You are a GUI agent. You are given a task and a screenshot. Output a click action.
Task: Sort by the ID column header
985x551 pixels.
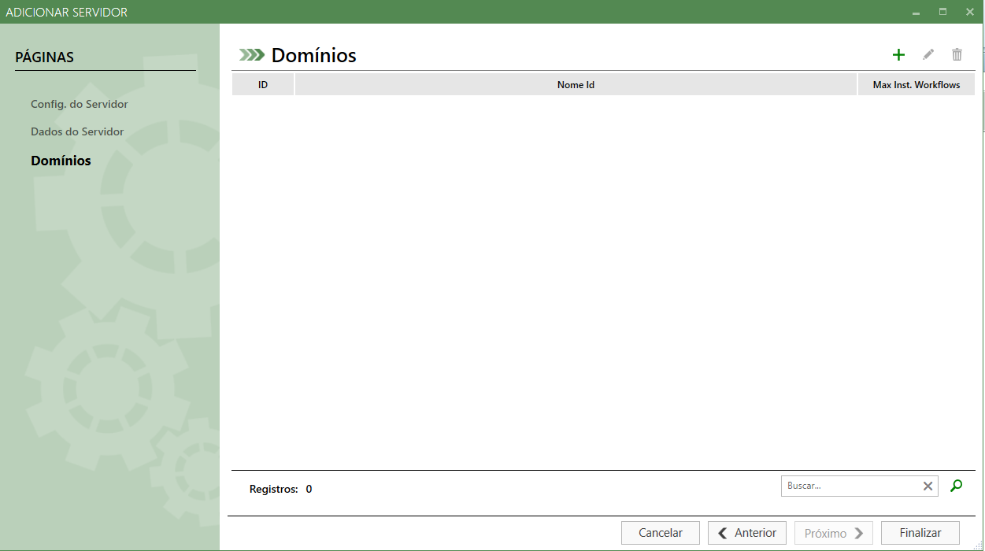point(263,84)
